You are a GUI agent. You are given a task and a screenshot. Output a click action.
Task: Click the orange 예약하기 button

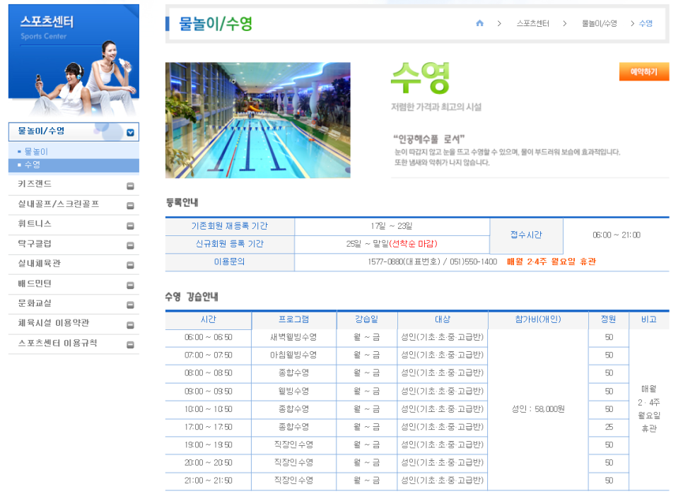(644, 72)
